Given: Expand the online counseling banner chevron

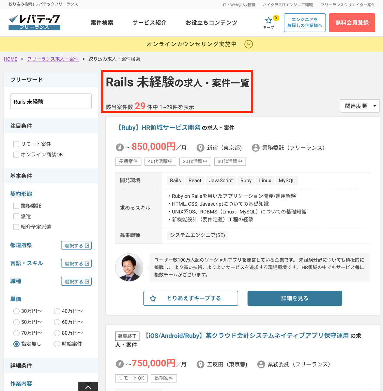Looking at the screenshot, I should coord(249,44).
